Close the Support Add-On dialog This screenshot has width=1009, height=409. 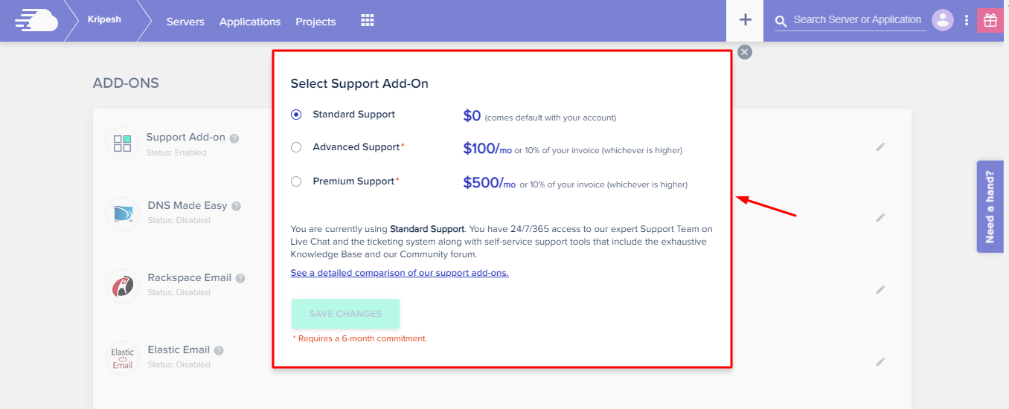coord(745,51)
